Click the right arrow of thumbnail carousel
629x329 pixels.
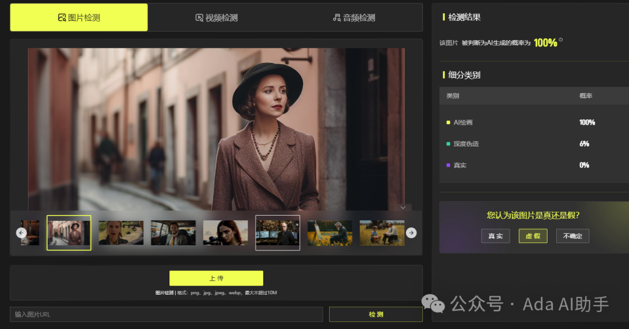click(411, 233)
